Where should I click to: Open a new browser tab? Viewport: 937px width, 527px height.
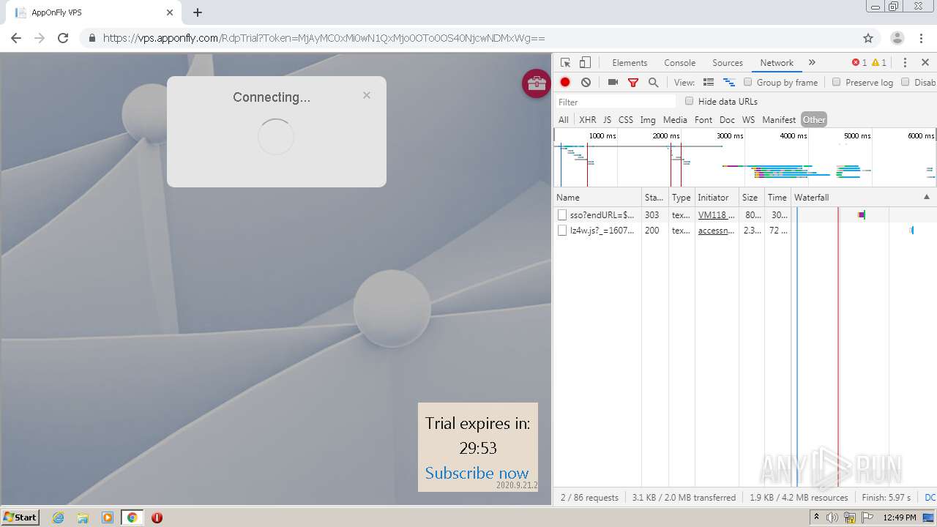click(x=198, y=12)
